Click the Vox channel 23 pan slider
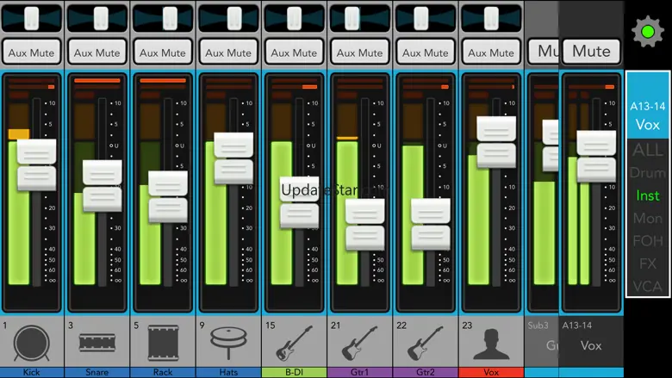This screenshot has height=378, width=672. (491, 19)
